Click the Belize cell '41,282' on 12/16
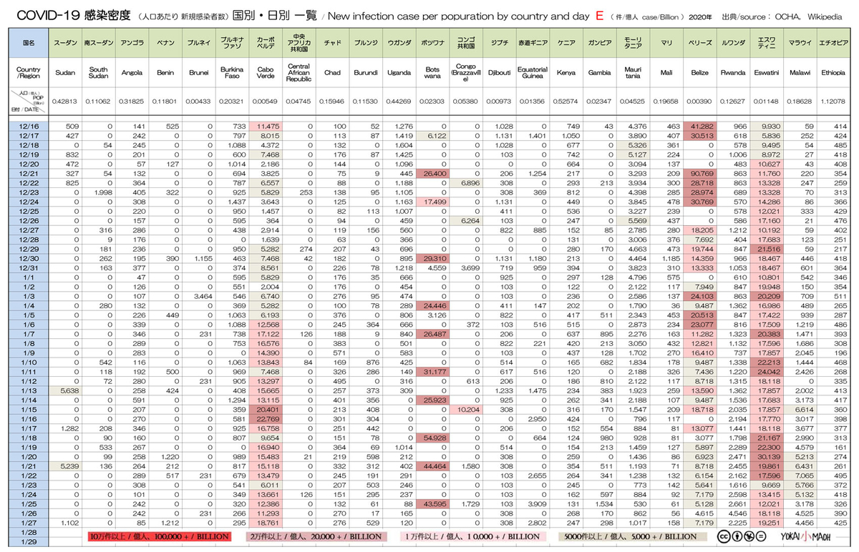The image size is (859, 552). (x=699, y=127)
